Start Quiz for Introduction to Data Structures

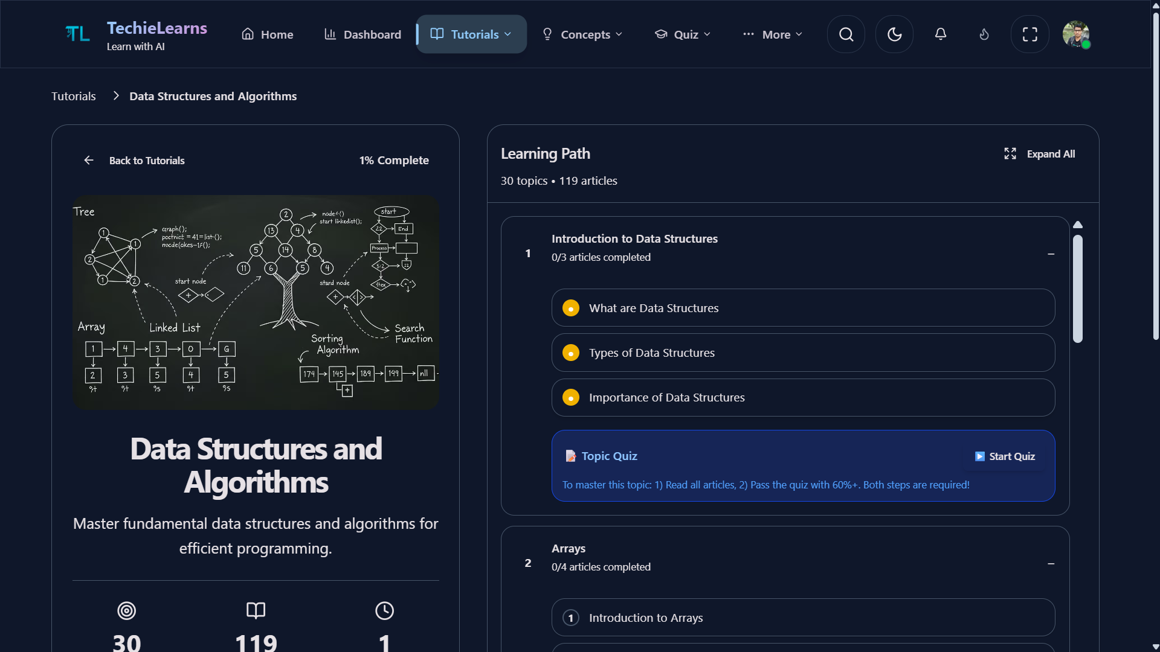click(x=1004, y=456)
